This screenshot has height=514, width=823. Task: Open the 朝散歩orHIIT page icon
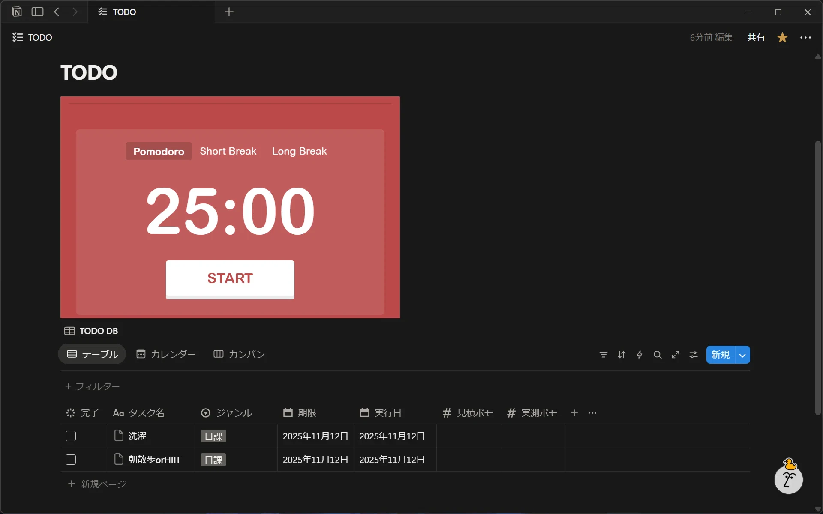pyautogui.click(x=119, y=459)
